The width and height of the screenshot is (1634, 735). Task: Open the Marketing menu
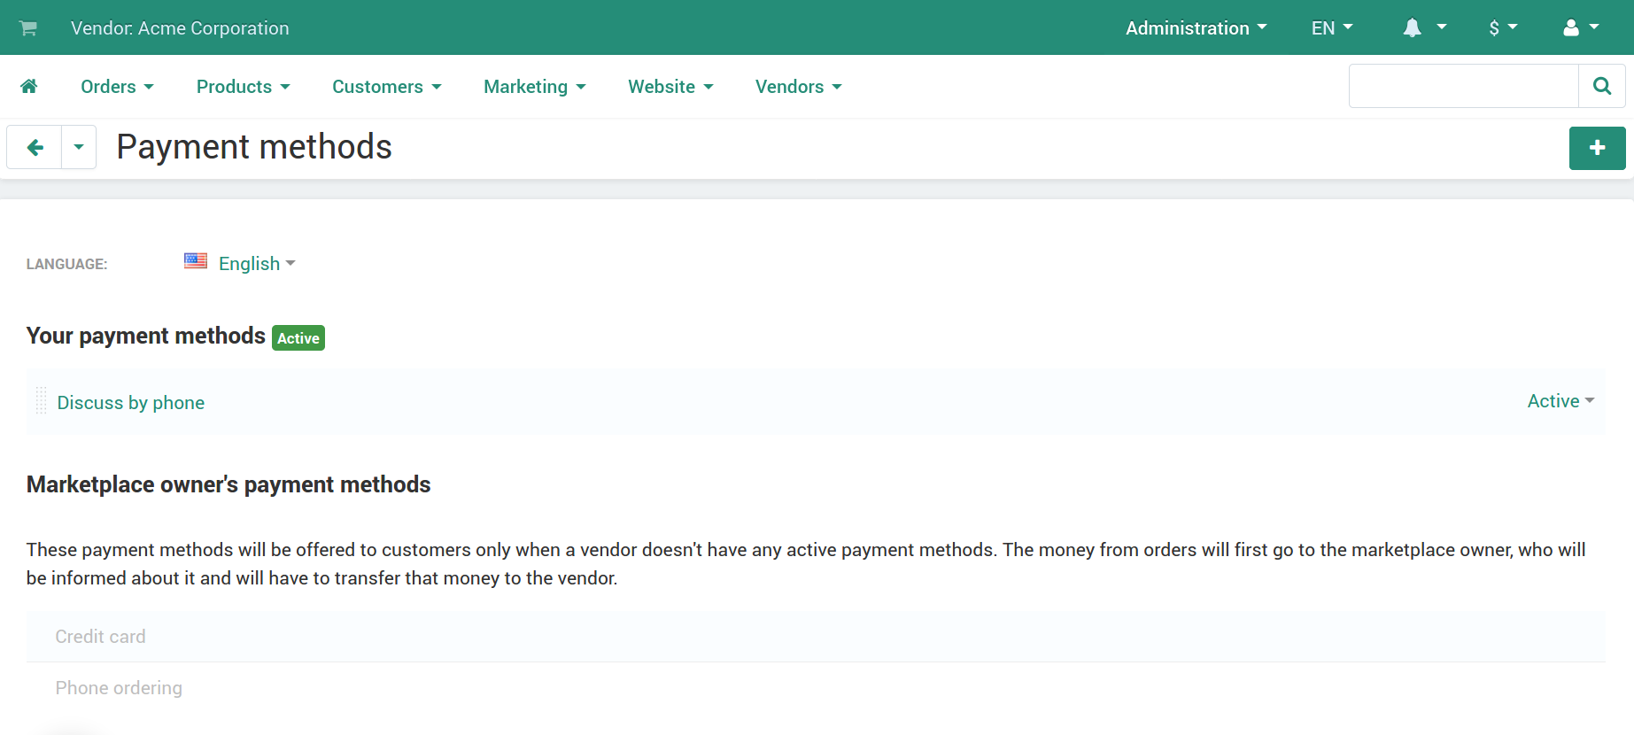click(534, 86)
